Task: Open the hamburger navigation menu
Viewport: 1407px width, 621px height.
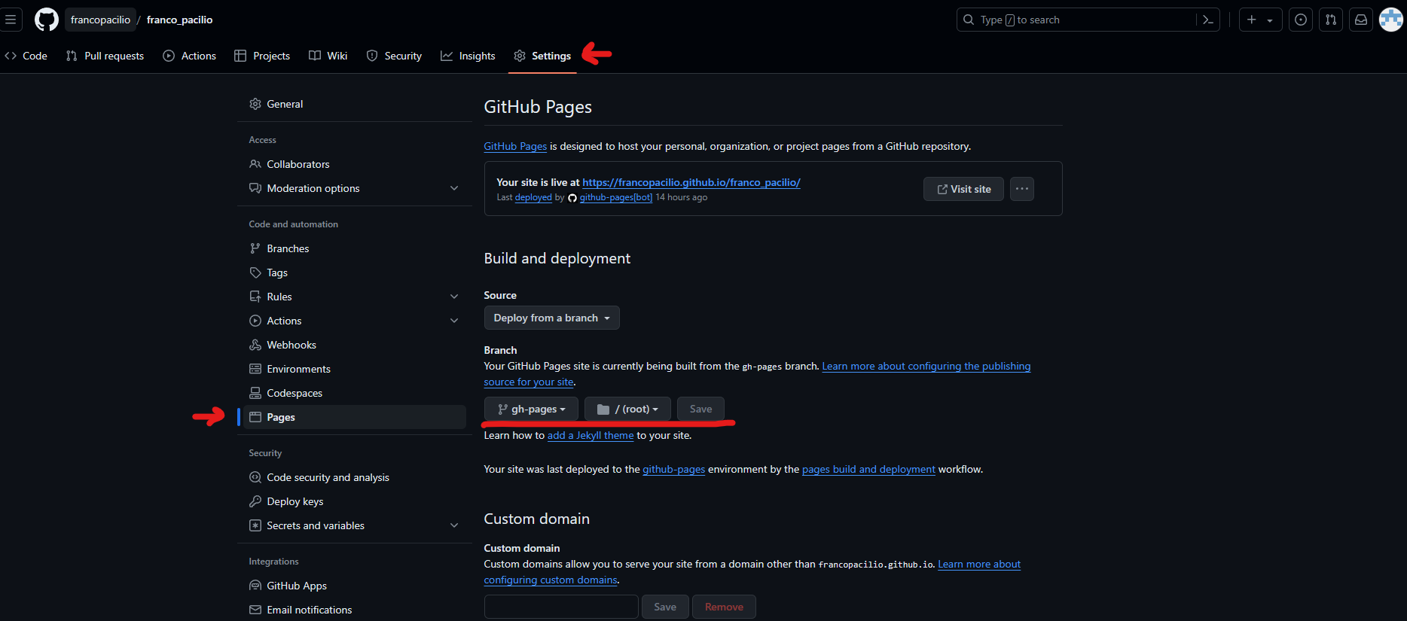Action: click(x=11, y=20)
